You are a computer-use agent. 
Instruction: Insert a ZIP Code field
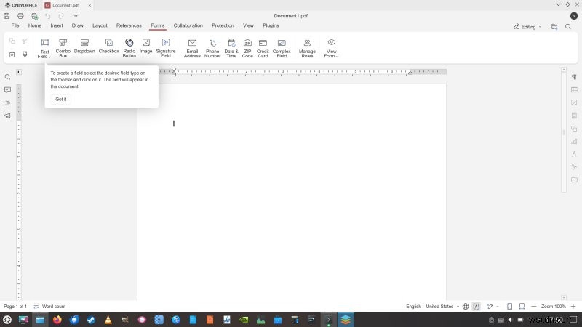click(x=247, y=48)
